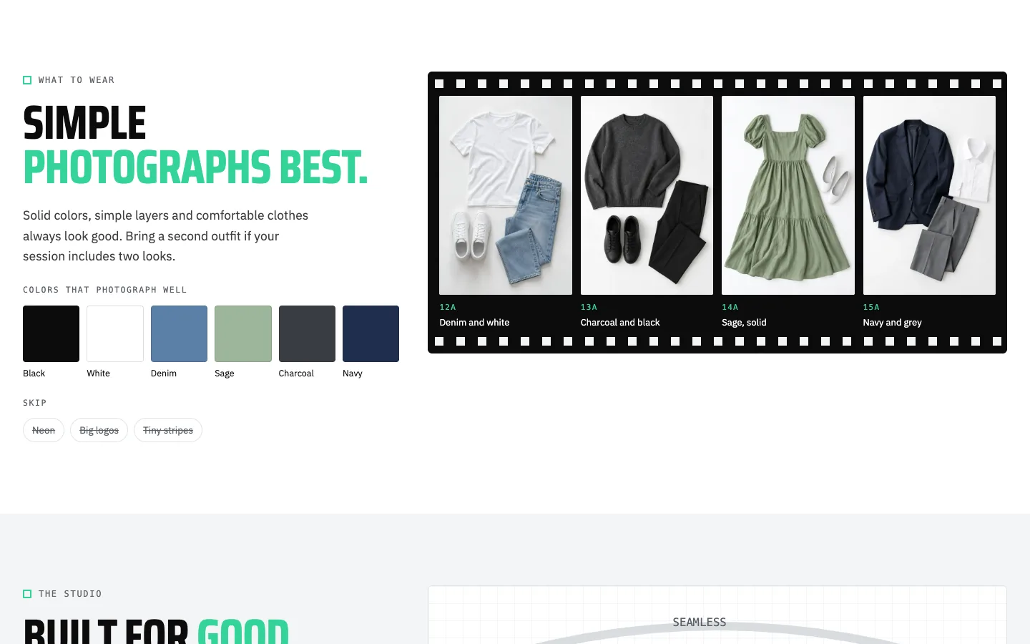Open the Navy and grey outfit photo
The width and height of the screenshot is (1030, 644).
click(x=929, y=195)
